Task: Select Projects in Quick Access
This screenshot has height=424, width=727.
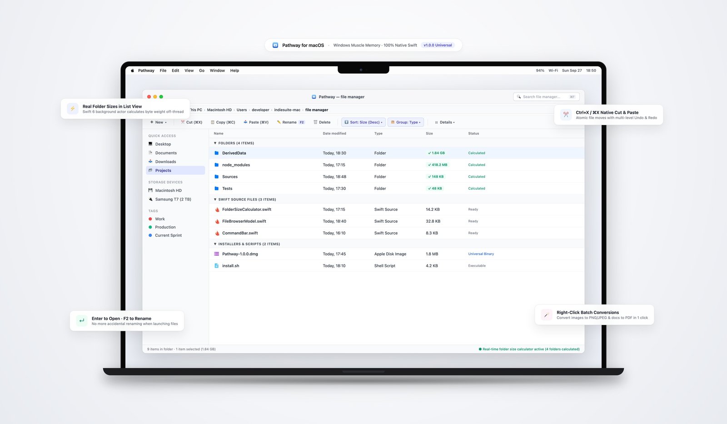Action: pos(175,170)
